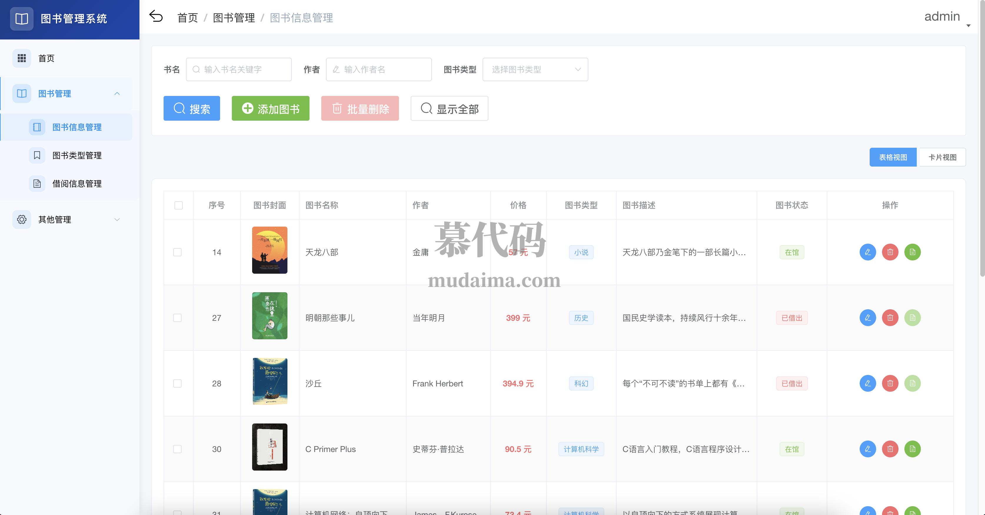Select the 图书类型管理 bookmark icon
985x515 pixels.
(37, 155)
